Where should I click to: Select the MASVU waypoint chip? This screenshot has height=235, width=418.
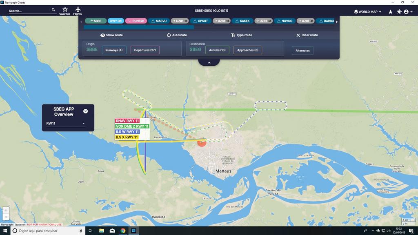point(159,21)
